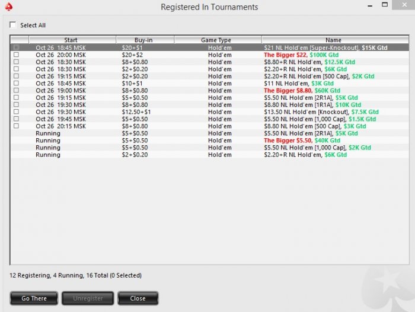Check the $8.80 [500 Cap] $3K Gtd checkbox
The width and height of the screenshot is (415, 312).
tap(16, 126)
